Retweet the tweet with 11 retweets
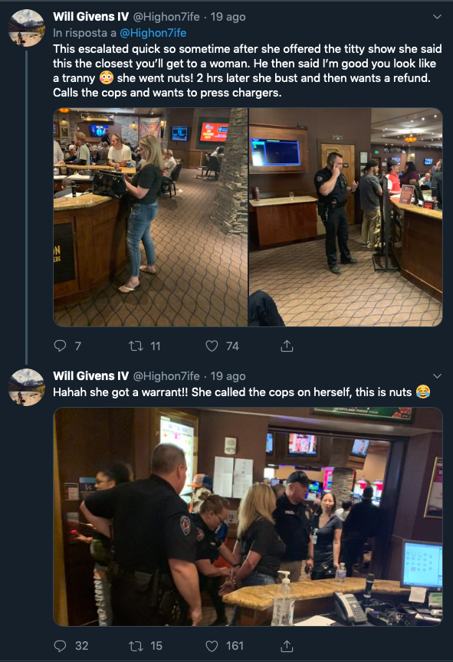 point(136,346)
